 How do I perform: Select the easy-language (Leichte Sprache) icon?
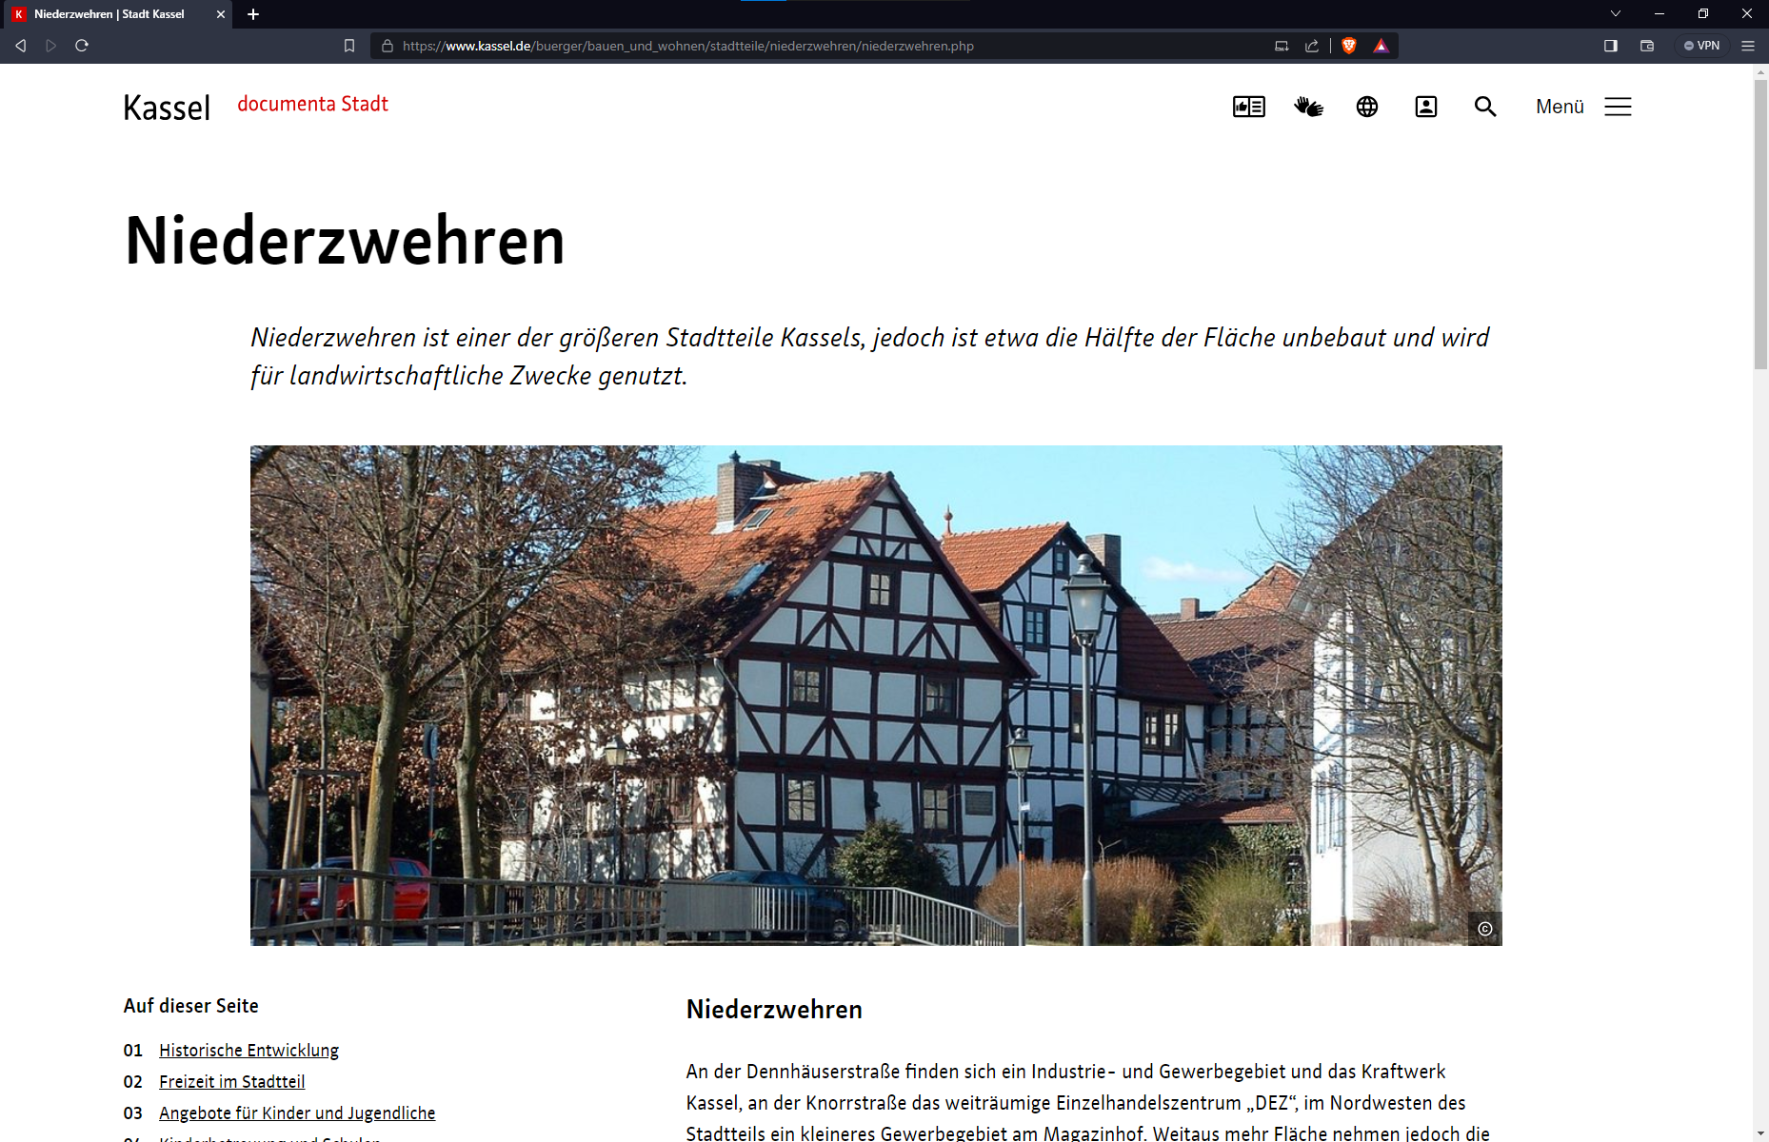1248,107
